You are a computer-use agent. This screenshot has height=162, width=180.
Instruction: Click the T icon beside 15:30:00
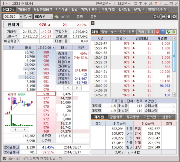point(54,47)
